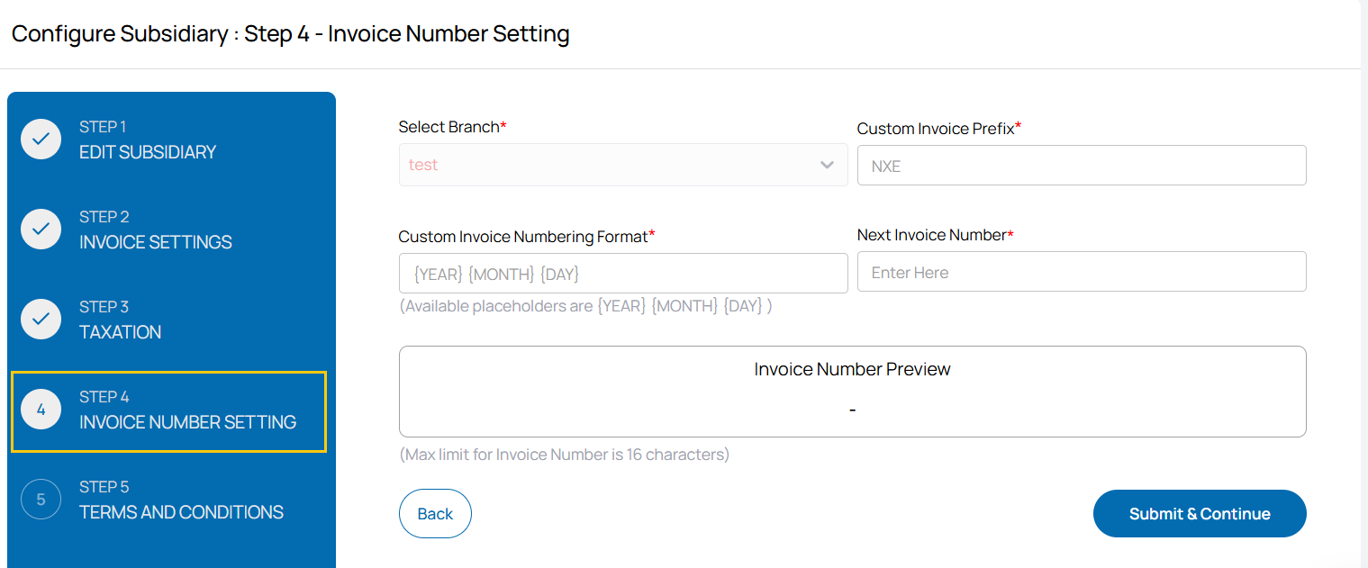Open the Edit Subsidiary step label
Image resolution: width=1368 pixels, height=568 pixels.
tap(148, 152)
